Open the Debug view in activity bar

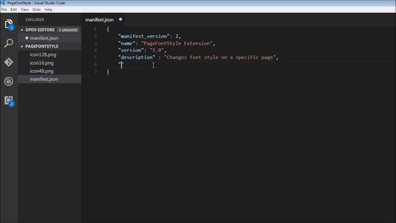[x=9, y=81]
